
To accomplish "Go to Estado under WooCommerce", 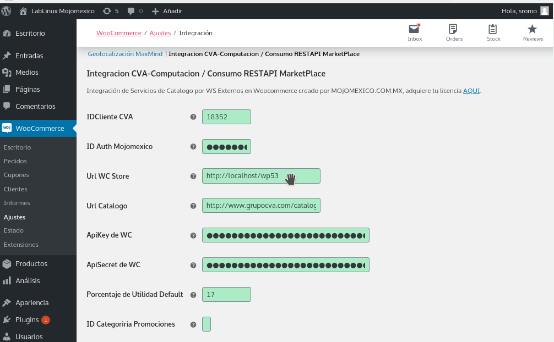I will click(13, 230).
